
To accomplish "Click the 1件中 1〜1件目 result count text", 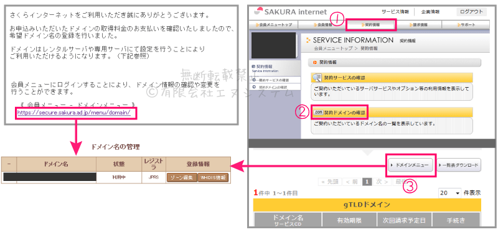I will (x=276, y=193).
